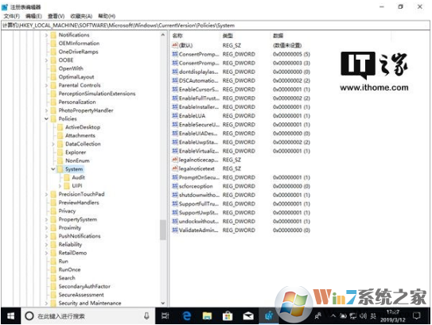Expand the DataCollection key
This screenshot has width=432, height=325.
tap(53, 144)
